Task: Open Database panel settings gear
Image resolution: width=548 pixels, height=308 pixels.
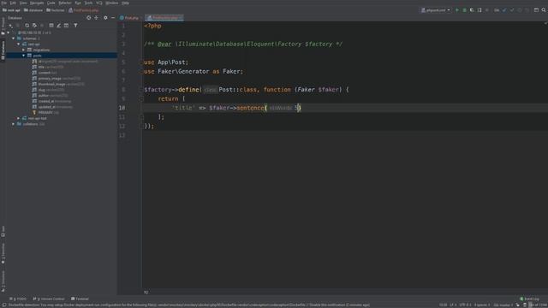Action: [x=105, y=18]
